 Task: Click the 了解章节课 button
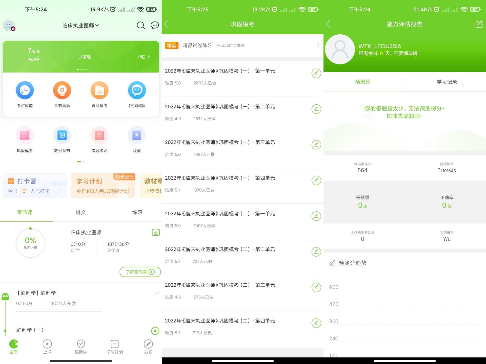(x=140, y=272)
